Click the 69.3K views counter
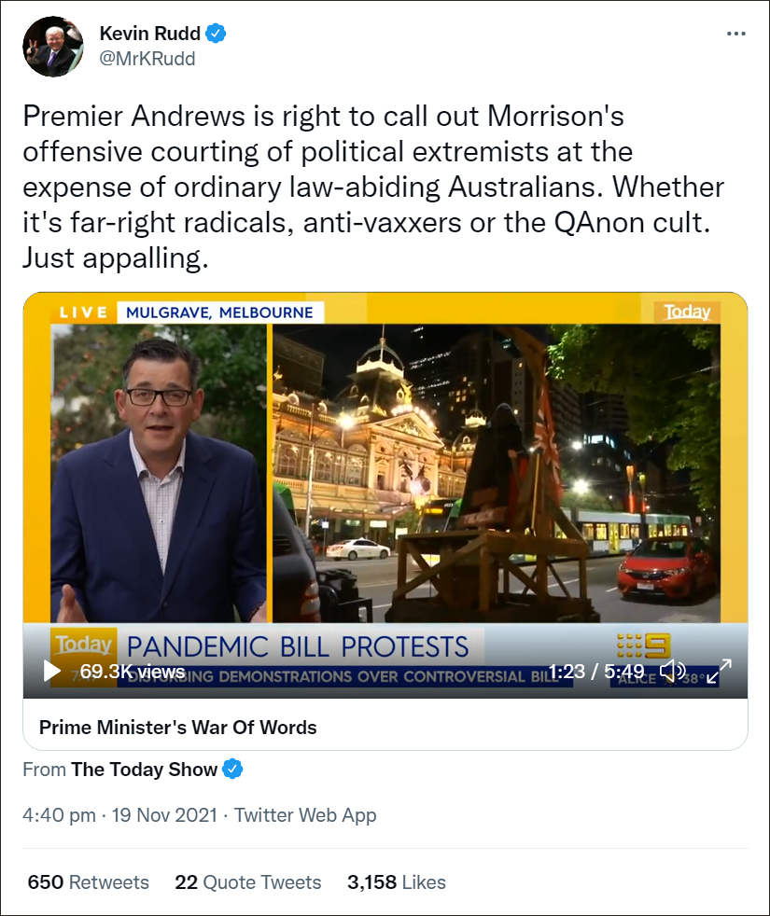 [x=133, y=672]
